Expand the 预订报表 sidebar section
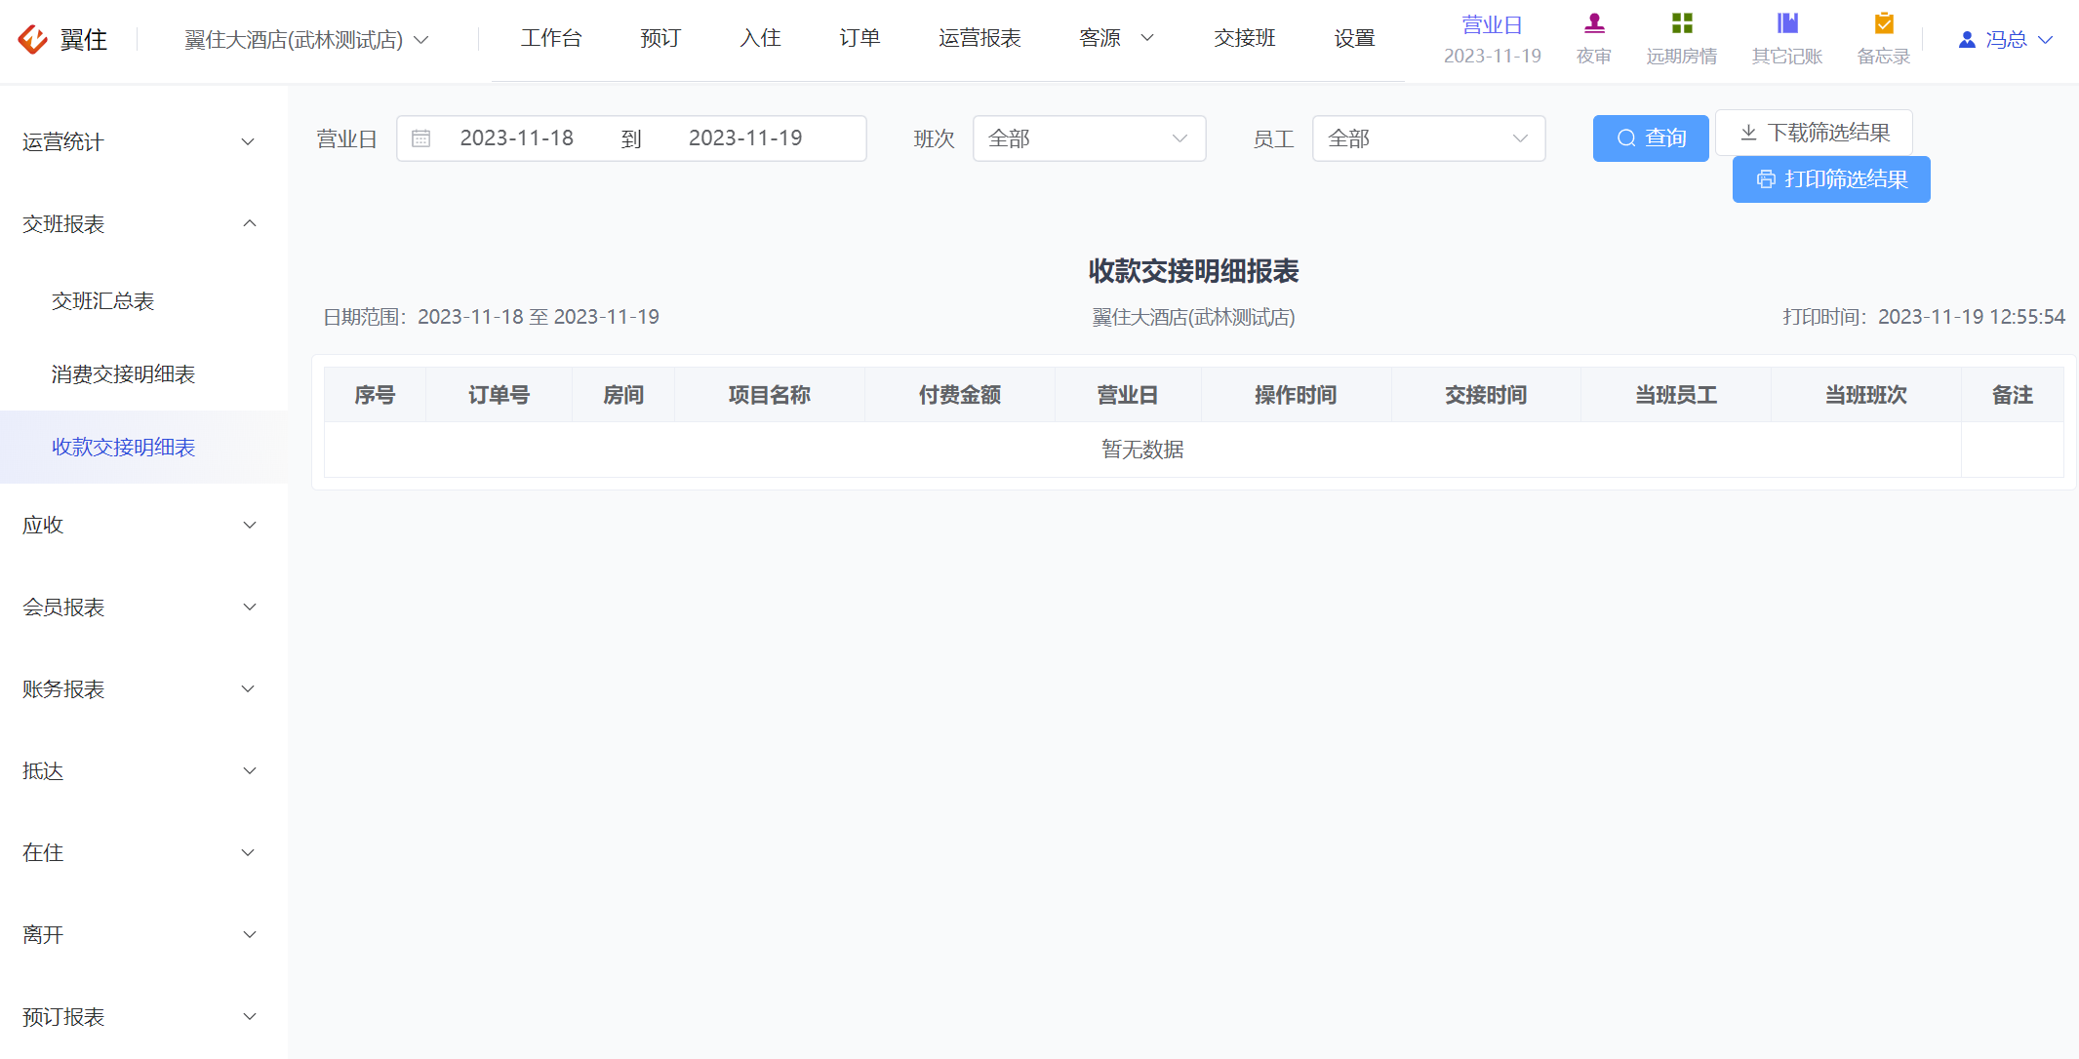The width and height of the screenshot is (2079, 1059). pos(143,1016)
